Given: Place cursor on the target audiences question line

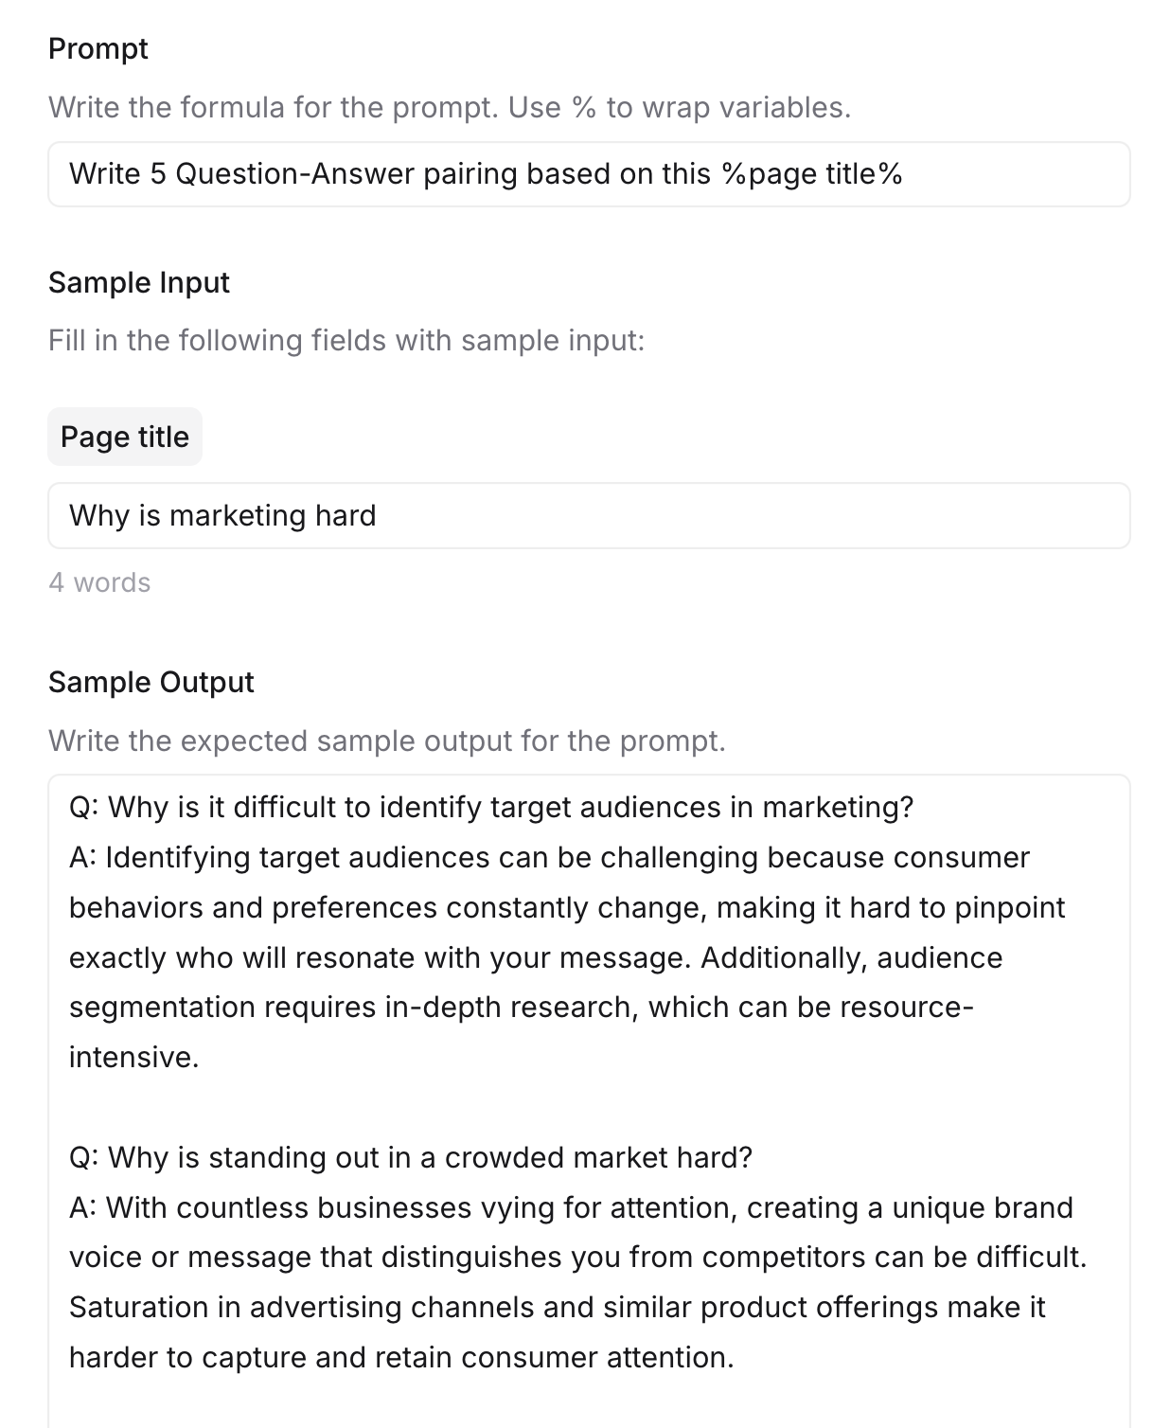Looking at the screenshot, I should [x=491, y=807].
